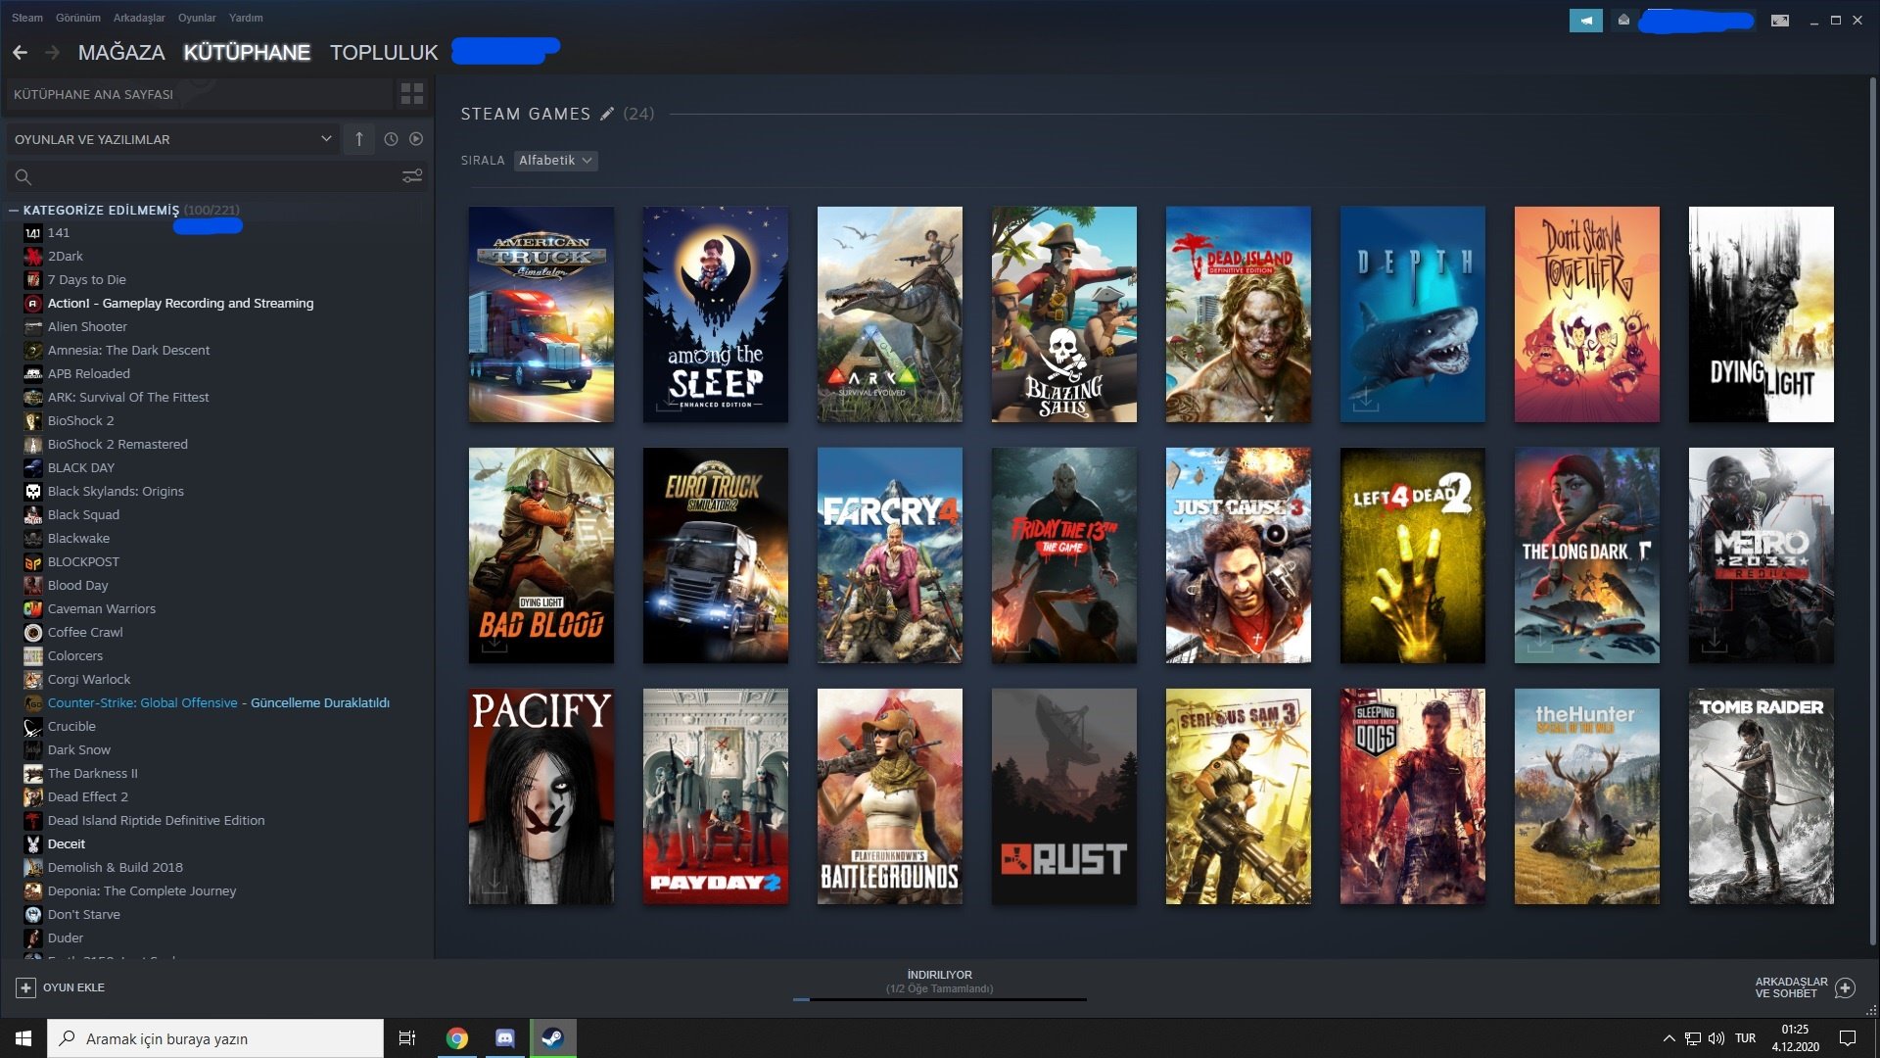
Task: Click the OYUN EKLE button
Action: point(60,987)
